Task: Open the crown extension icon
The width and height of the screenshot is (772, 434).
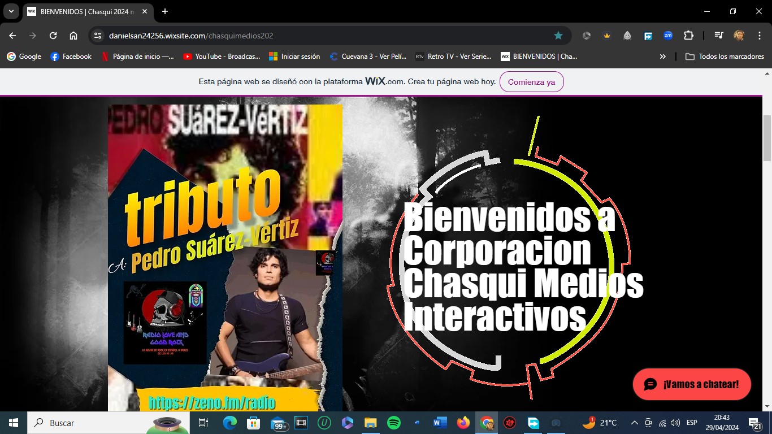Action: pos(607,36)
